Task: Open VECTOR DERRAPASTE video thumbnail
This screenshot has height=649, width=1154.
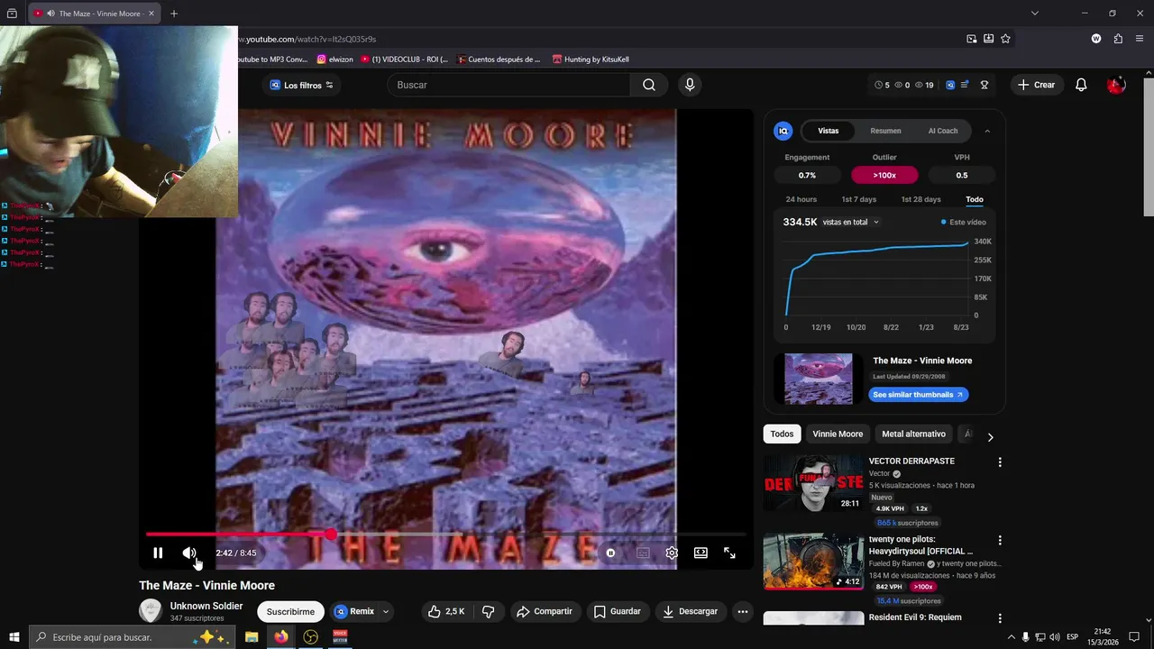Action: click(x=813, y=483)
